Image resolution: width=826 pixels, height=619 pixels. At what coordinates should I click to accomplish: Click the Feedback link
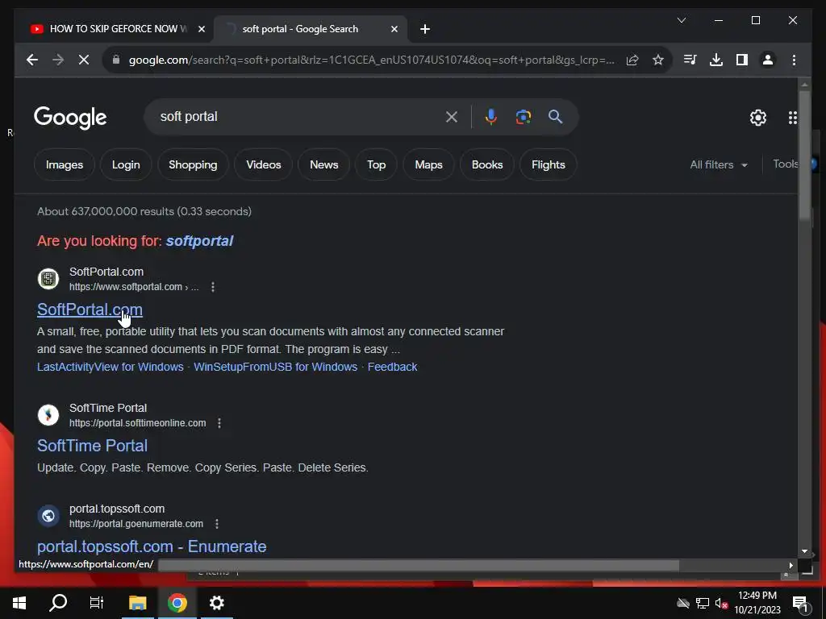(x=393, y=367)
